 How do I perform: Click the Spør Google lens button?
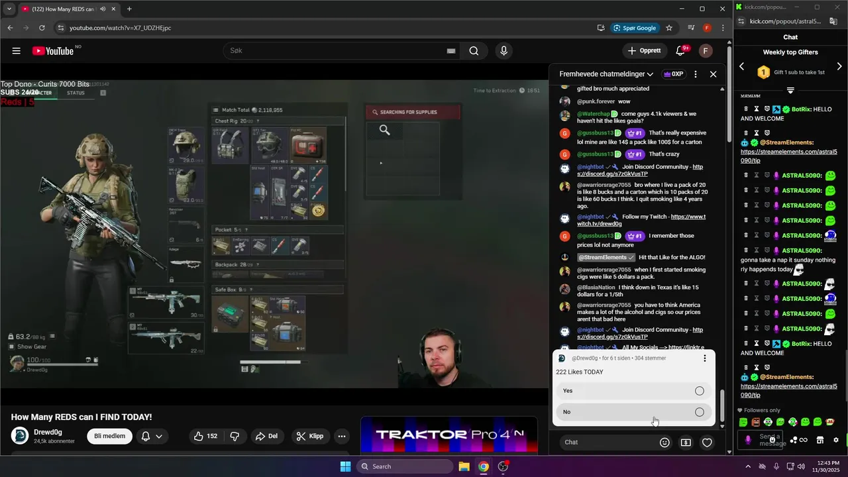635,28
